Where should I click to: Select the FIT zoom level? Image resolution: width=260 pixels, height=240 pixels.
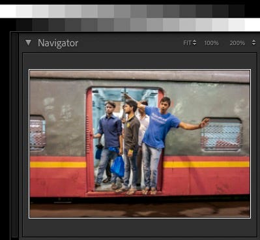(x=187, y=43)
